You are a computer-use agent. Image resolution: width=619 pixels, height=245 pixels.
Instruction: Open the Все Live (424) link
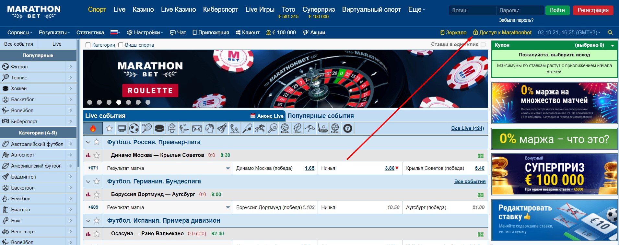point(468,128)
